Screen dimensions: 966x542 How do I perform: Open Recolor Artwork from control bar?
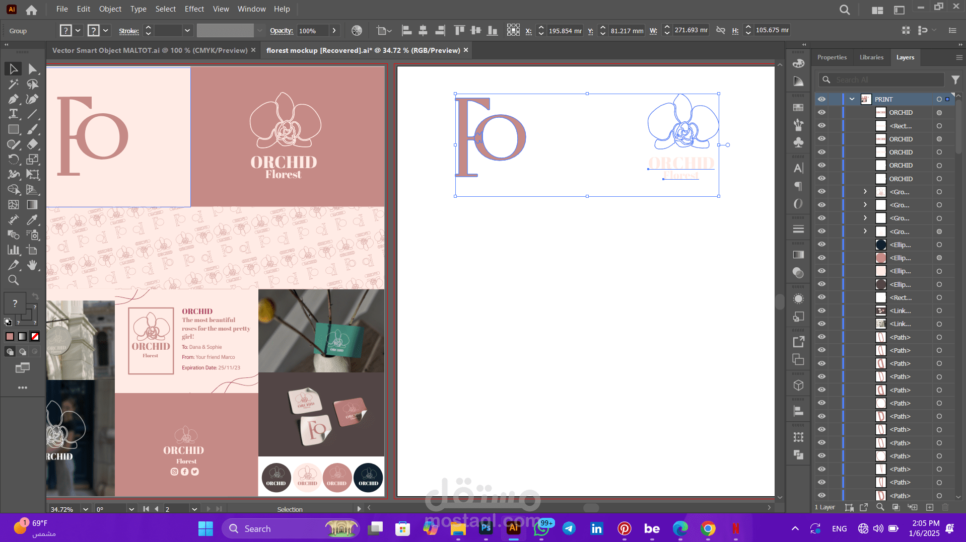point(357,31)
